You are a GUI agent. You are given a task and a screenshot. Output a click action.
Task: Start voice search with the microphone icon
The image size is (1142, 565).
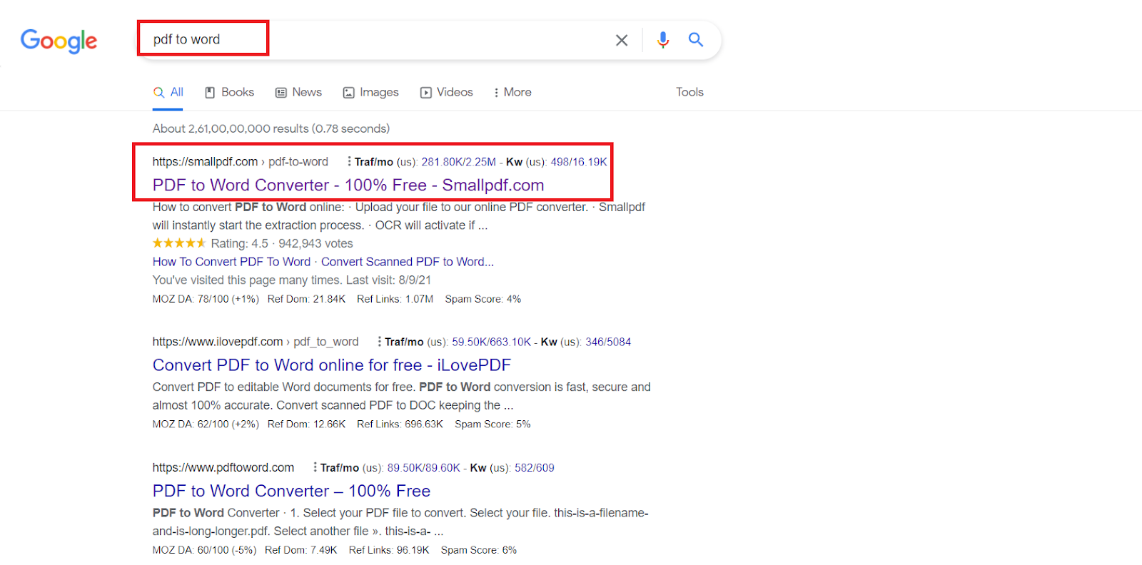point(663,40)
